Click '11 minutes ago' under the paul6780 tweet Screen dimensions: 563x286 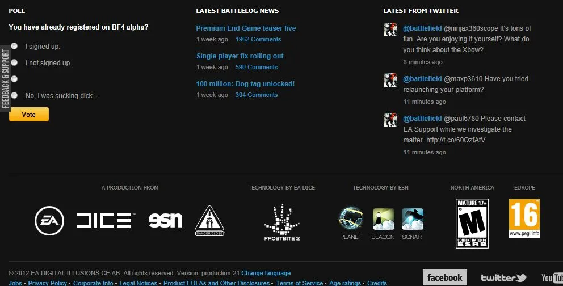point(425,152)
